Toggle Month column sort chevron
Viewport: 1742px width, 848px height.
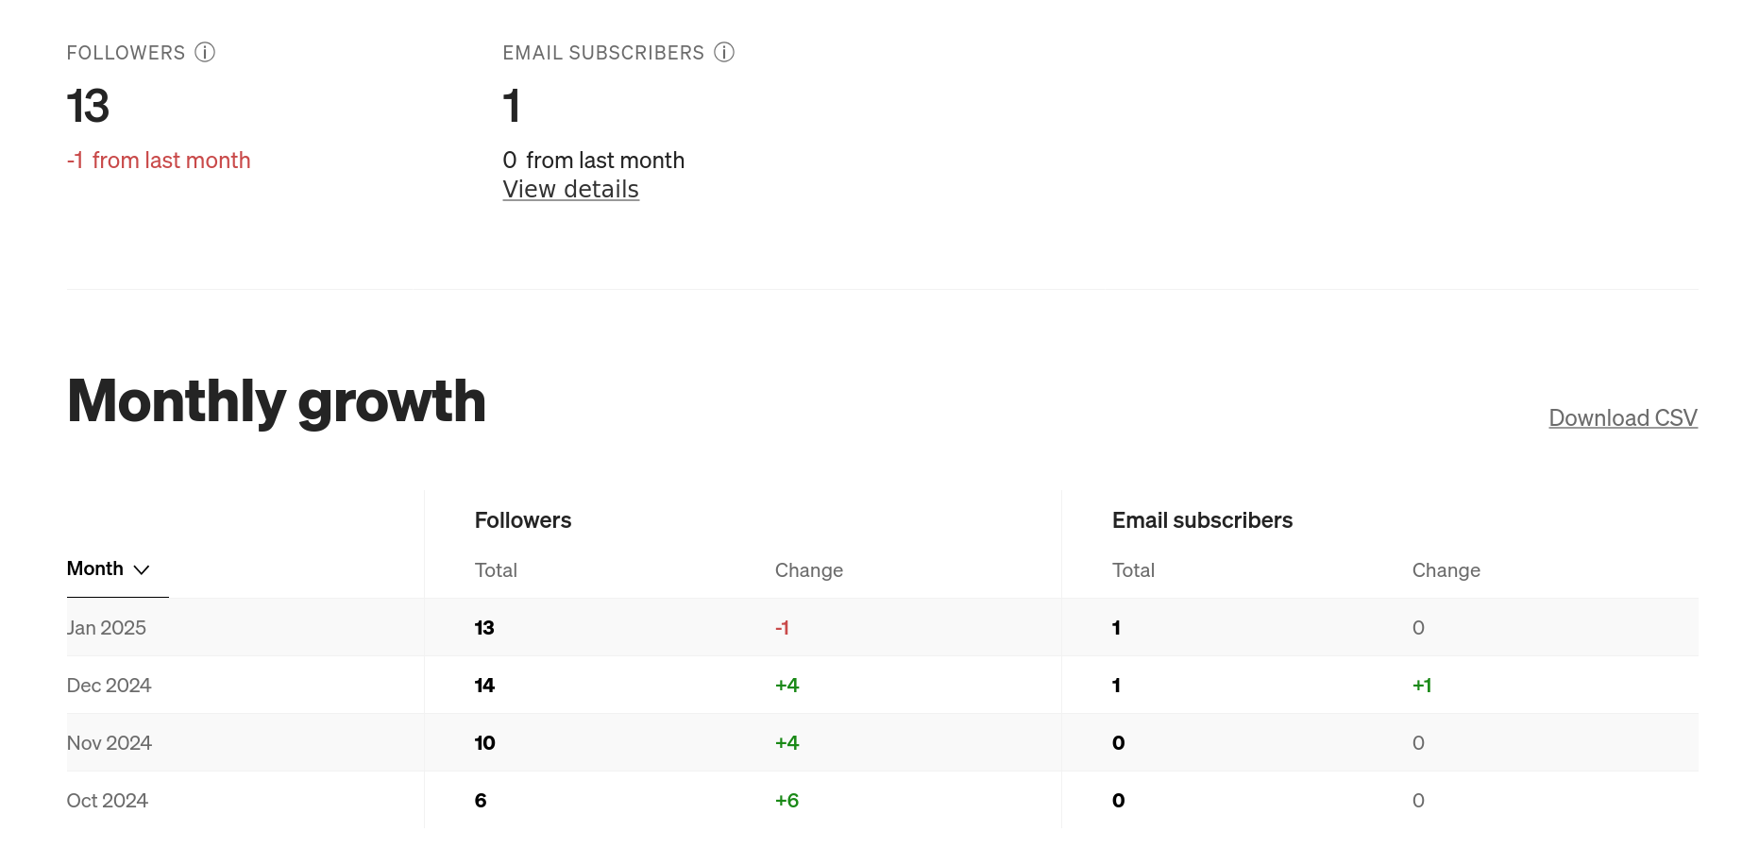pyautogui.click(x=142, y=569)
